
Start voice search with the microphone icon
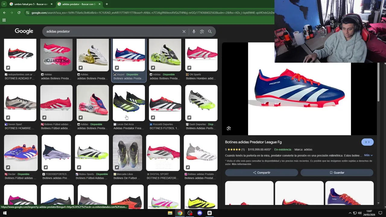pyautogui.click(x=194, y=31)
